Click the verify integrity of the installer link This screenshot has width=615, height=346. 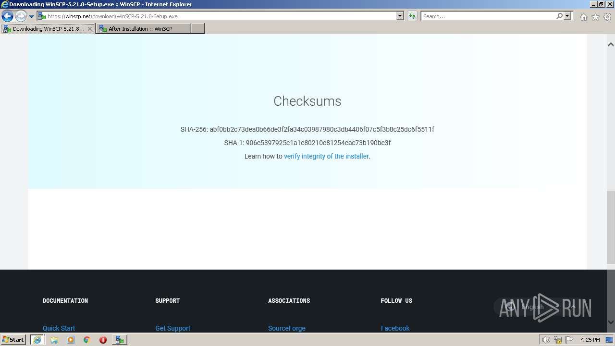(326, 156)
